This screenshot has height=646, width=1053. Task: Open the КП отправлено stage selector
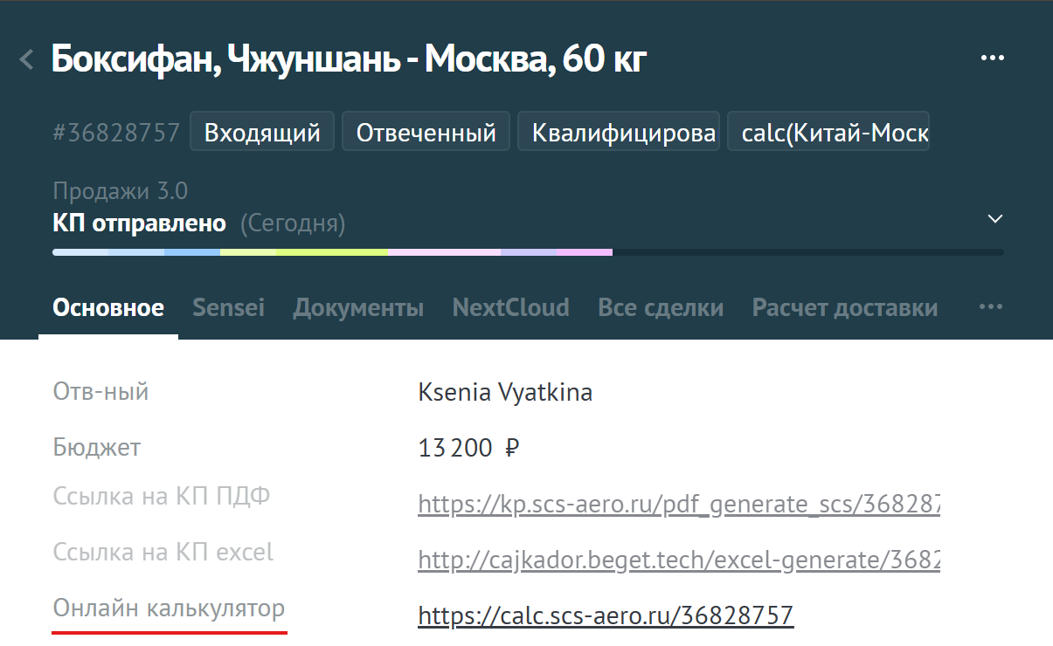pyautogui.click(x=140, y=223)
